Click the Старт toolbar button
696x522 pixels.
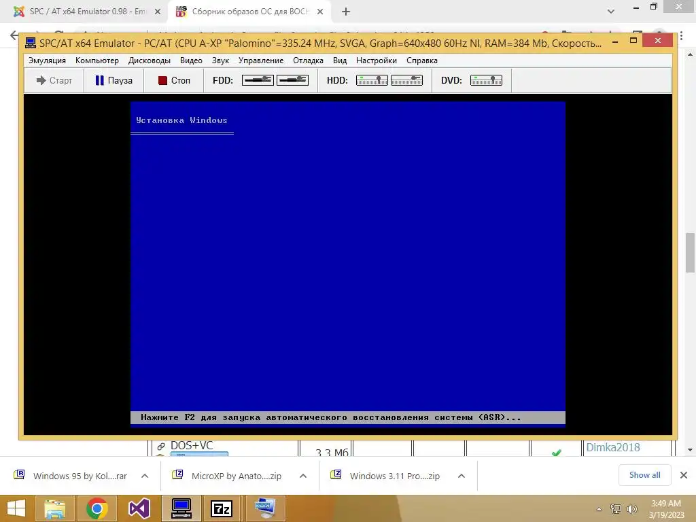click(x=54, y=80)
